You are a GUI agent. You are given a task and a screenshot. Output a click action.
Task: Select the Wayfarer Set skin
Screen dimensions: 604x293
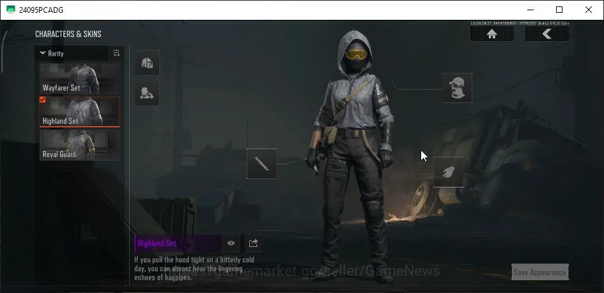[79, 79]
